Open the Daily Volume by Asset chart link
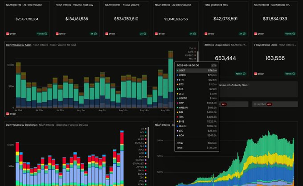303x186 pixels. coord(19,45)
